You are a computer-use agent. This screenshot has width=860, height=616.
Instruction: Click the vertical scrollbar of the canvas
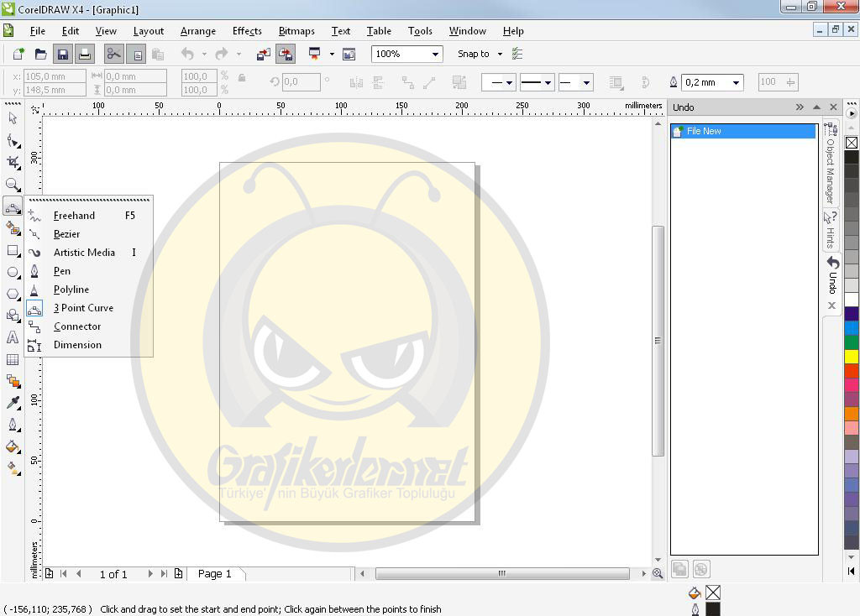[x=658, y=341]
